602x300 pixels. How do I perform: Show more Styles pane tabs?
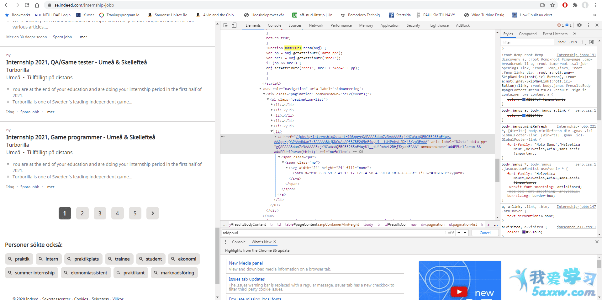pos(575,34)
